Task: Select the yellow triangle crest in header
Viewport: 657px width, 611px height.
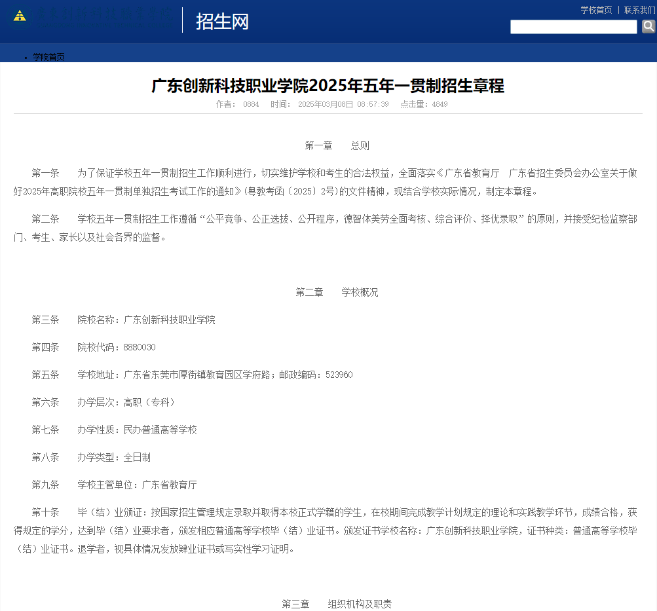Action: pos(19,14)
